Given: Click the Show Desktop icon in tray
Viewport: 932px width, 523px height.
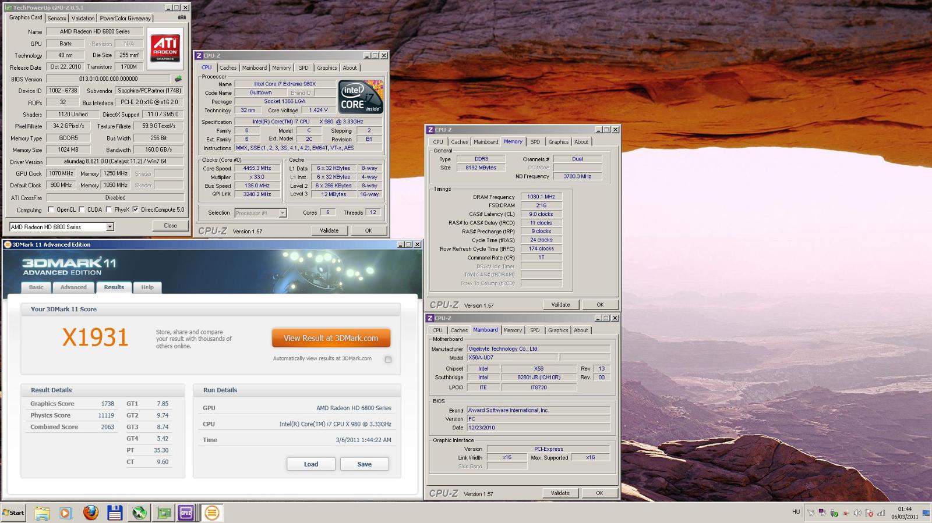Looking at the screenshot, I should click(x=926, y=513).
